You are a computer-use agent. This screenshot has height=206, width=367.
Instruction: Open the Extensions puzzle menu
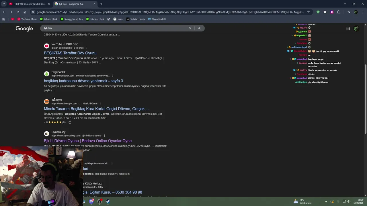point(339,12)
